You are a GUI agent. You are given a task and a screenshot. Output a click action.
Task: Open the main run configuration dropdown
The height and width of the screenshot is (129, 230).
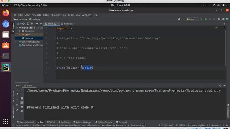(x=192, y=19)
